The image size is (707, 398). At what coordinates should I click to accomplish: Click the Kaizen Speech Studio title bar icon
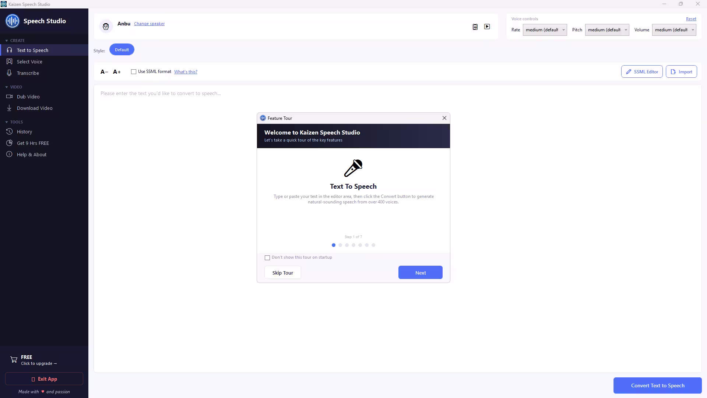coord(4,4)
